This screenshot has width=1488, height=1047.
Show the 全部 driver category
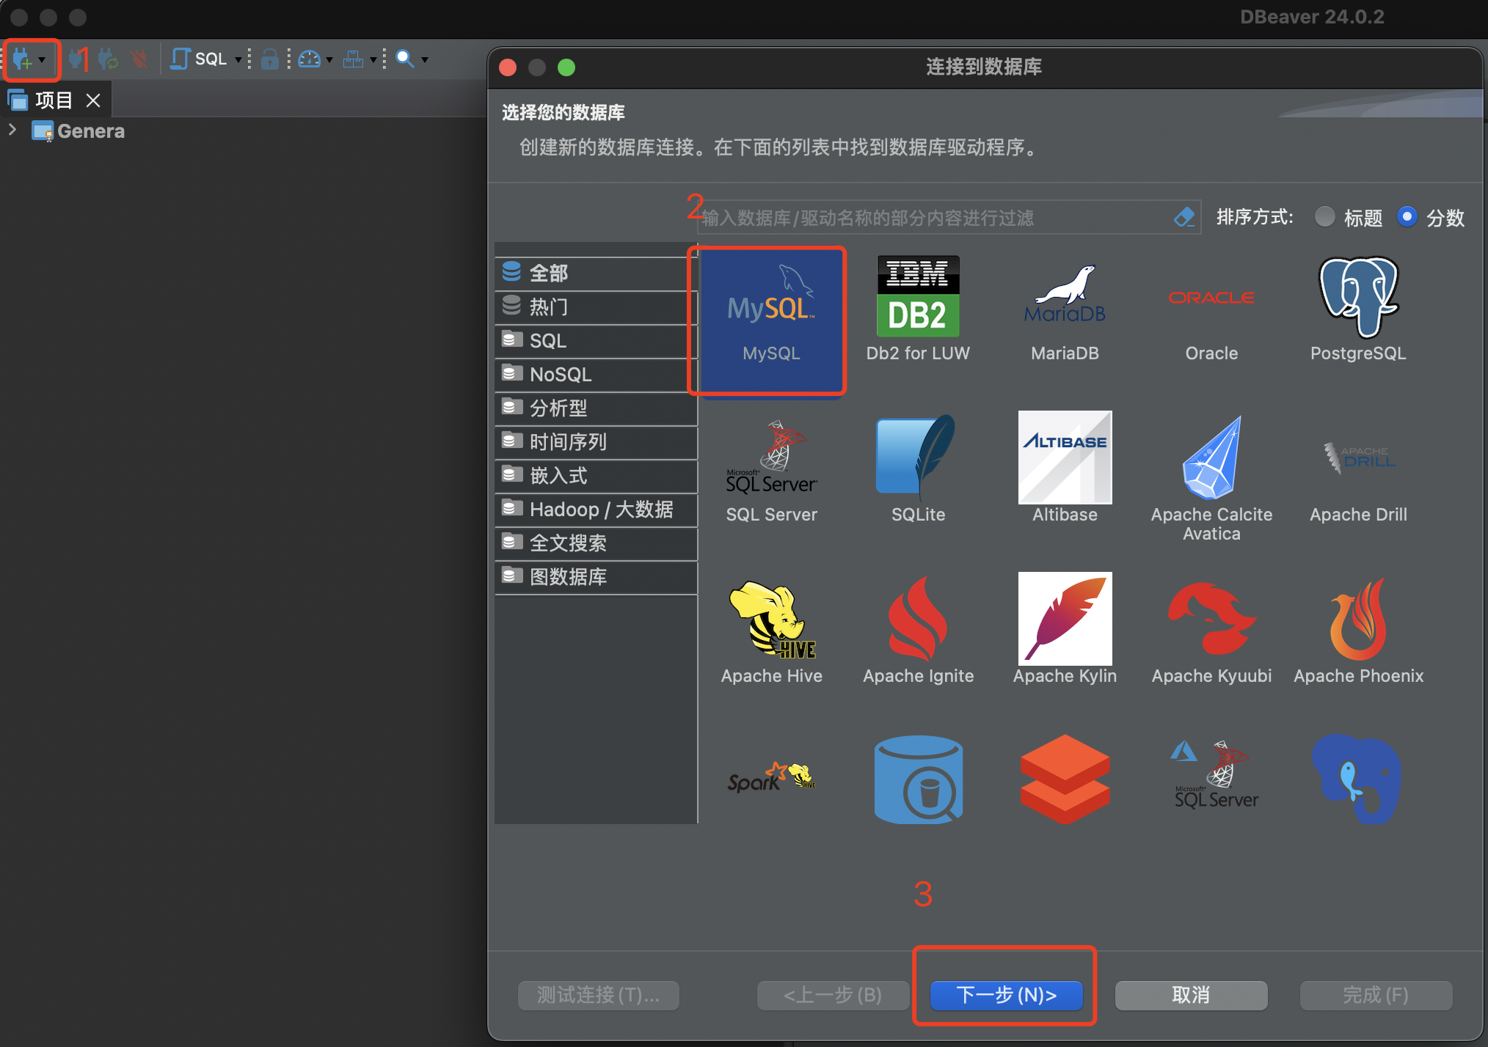click(596, 273)
